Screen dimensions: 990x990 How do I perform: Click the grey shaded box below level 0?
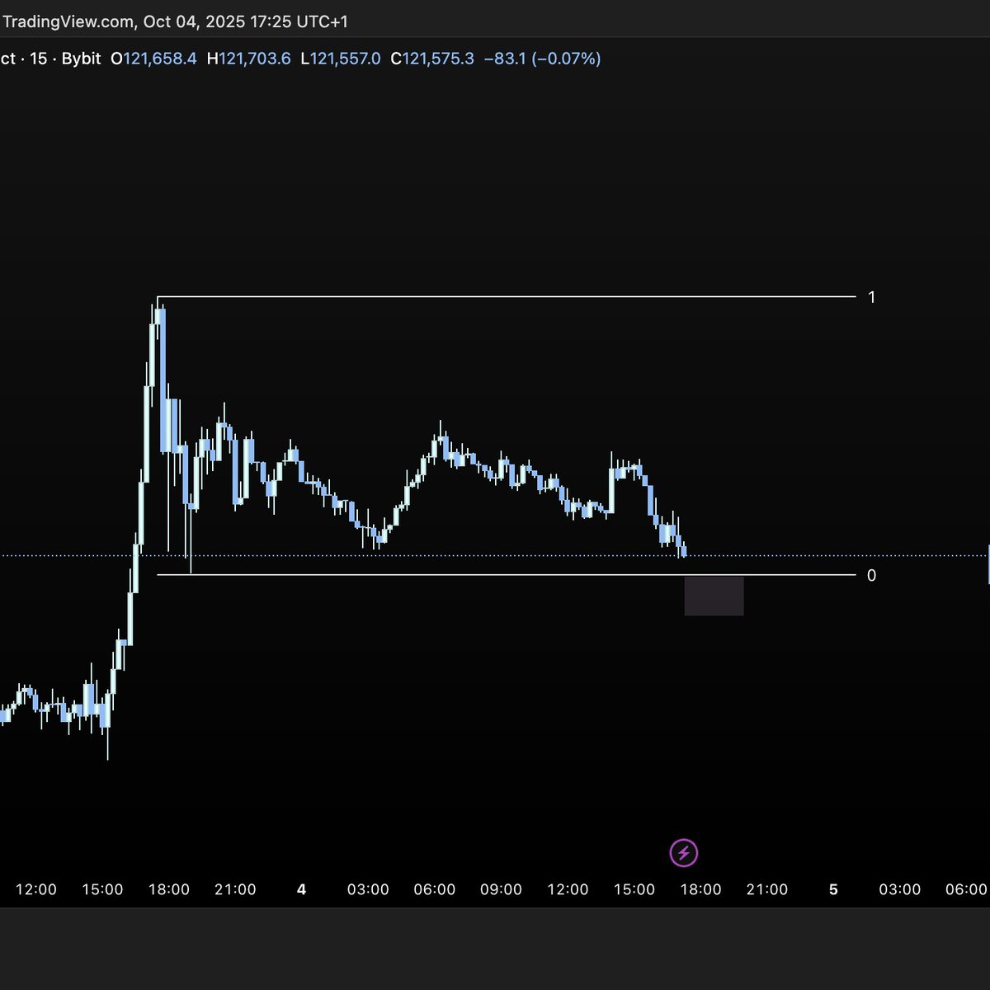pos(714,596)
